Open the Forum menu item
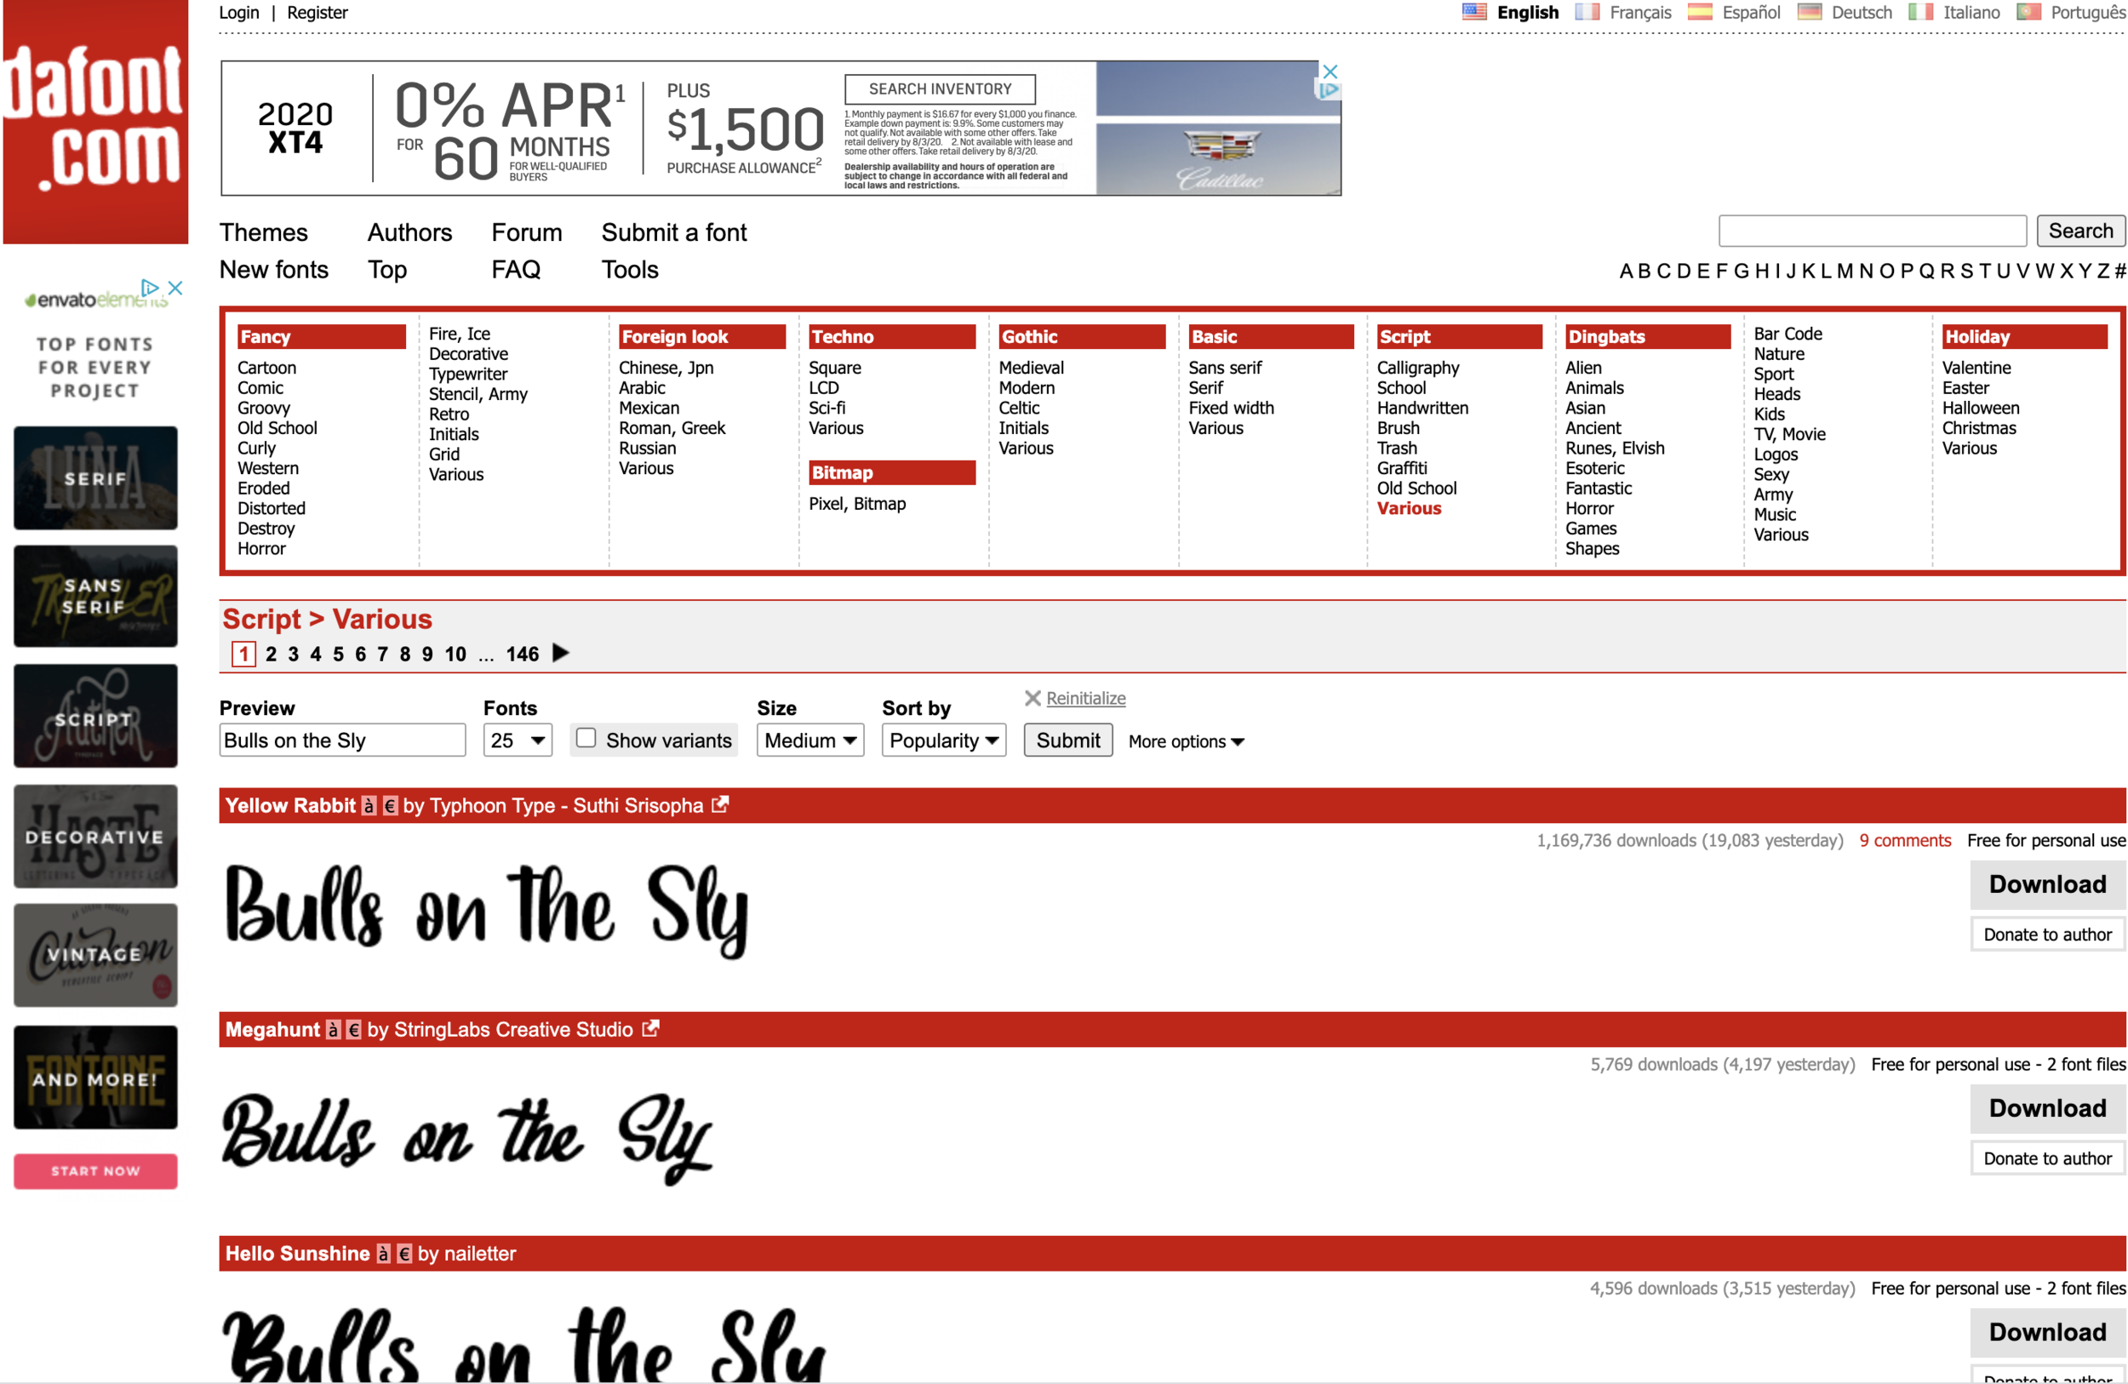This screenshot has width=2128, height=1384. 526,232
